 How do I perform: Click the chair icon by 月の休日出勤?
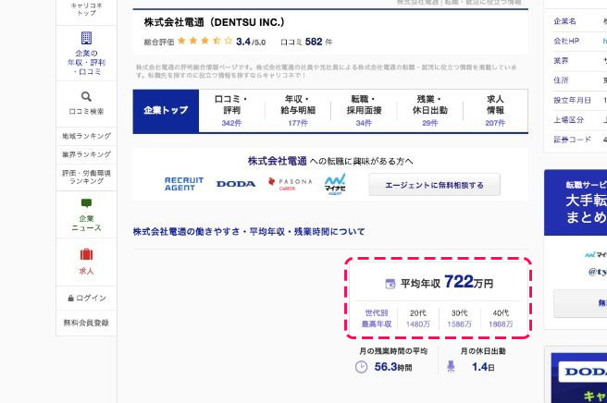451,366
